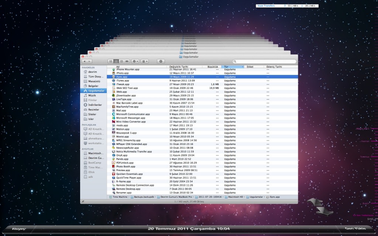Open Resimler in the sidebar
Screen dimensions: 378x236
(93, 110)
